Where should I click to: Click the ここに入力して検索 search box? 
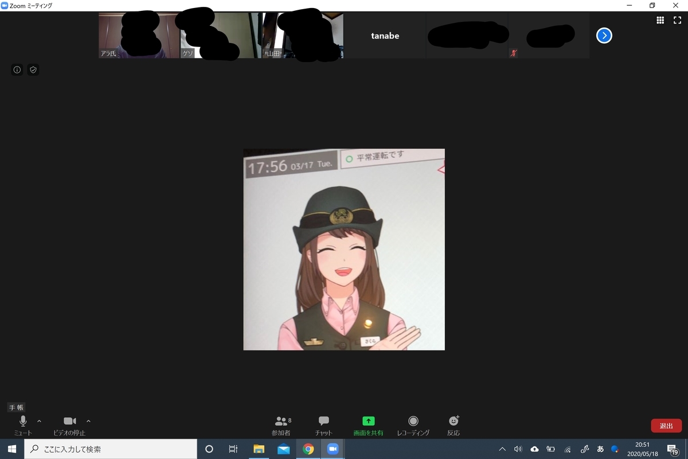tap(110, 449)
